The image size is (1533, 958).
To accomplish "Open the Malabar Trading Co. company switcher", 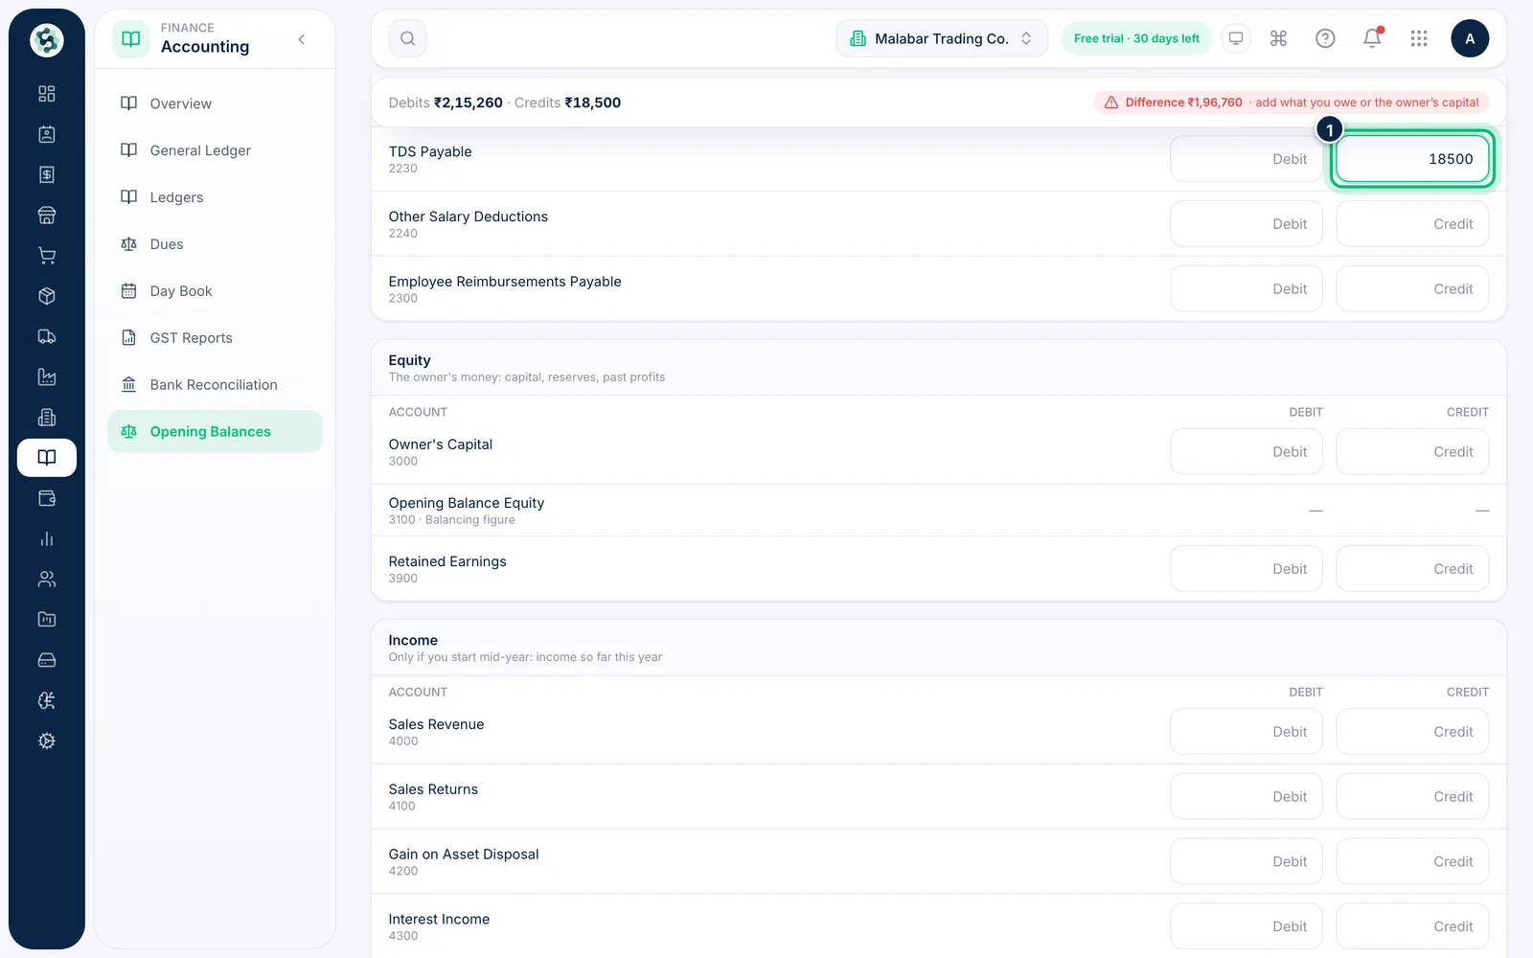I will click(942, 38).
